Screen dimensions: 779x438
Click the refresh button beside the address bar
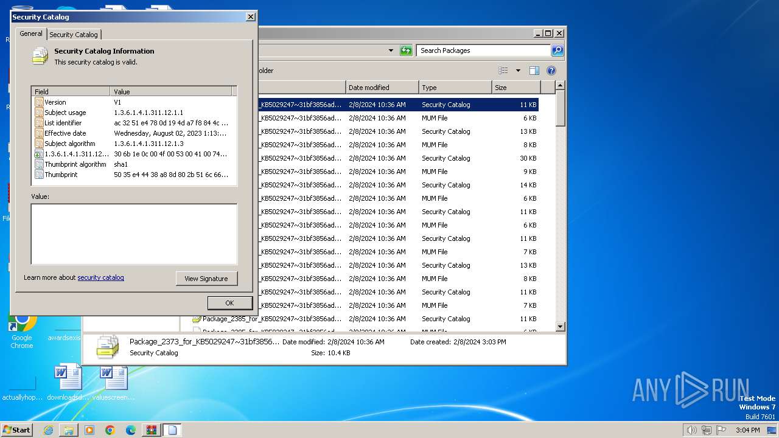click(x=406, y=50)
